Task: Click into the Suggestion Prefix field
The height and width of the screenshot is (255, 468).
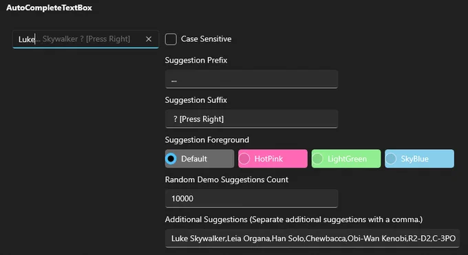Action: [x=252, y=79]
